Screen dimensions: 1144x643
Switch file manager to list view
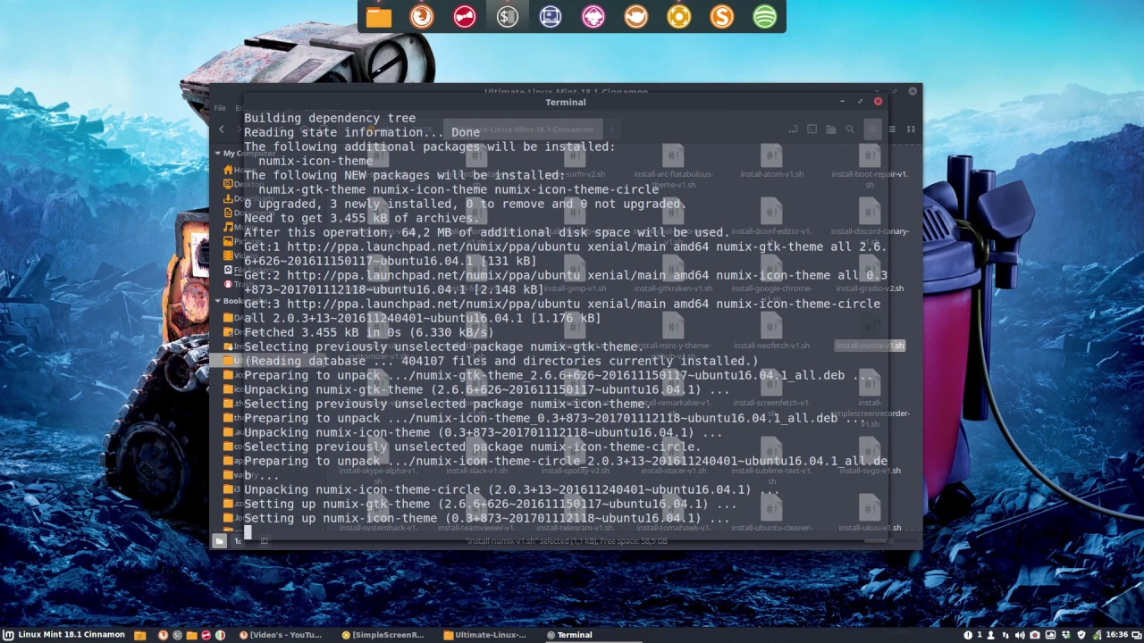pos(892,129)
